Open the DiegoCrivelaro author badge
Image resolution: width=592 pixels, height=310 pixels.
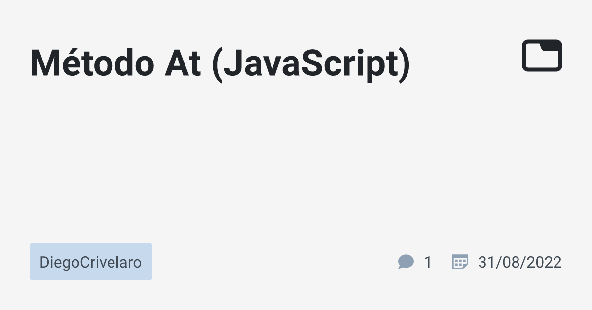tap(91, 262)
